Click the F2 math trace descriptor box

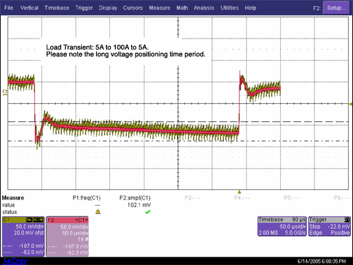[x=67, y=236]
